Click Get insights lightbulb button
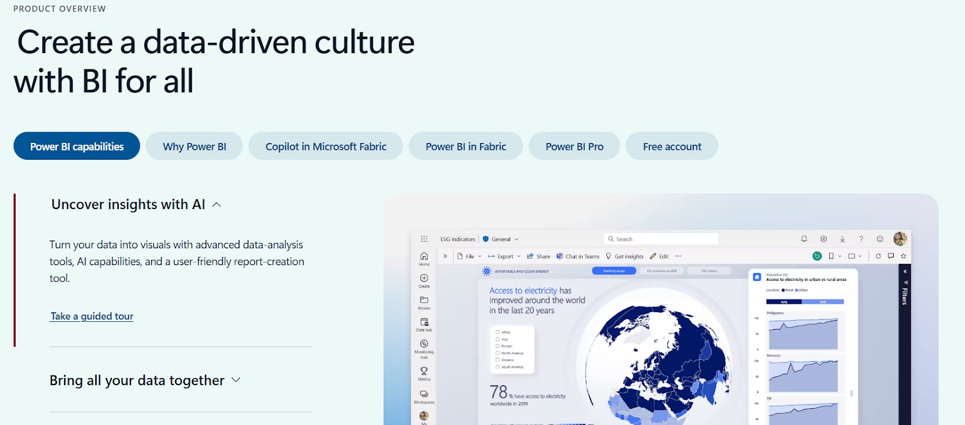 tap(625, 256)
